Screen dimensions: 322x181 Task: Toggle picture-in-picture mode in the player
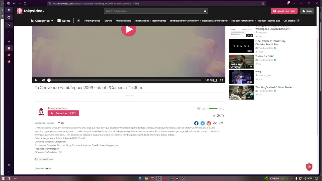(x=215, y=80)
